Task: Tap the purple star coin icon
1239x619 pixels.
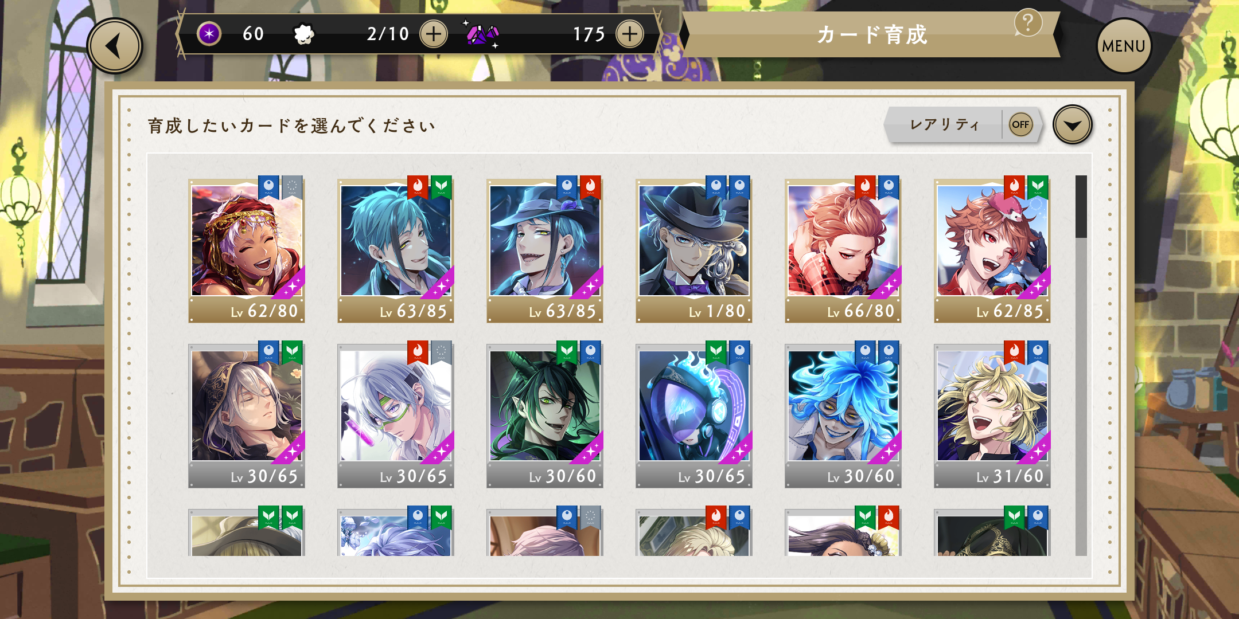Action: pos(209,34)
